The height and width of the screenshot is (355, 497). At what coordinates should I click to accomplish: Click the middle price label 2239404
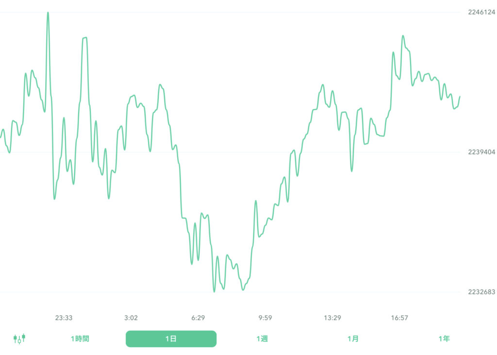tap(481, 152)
